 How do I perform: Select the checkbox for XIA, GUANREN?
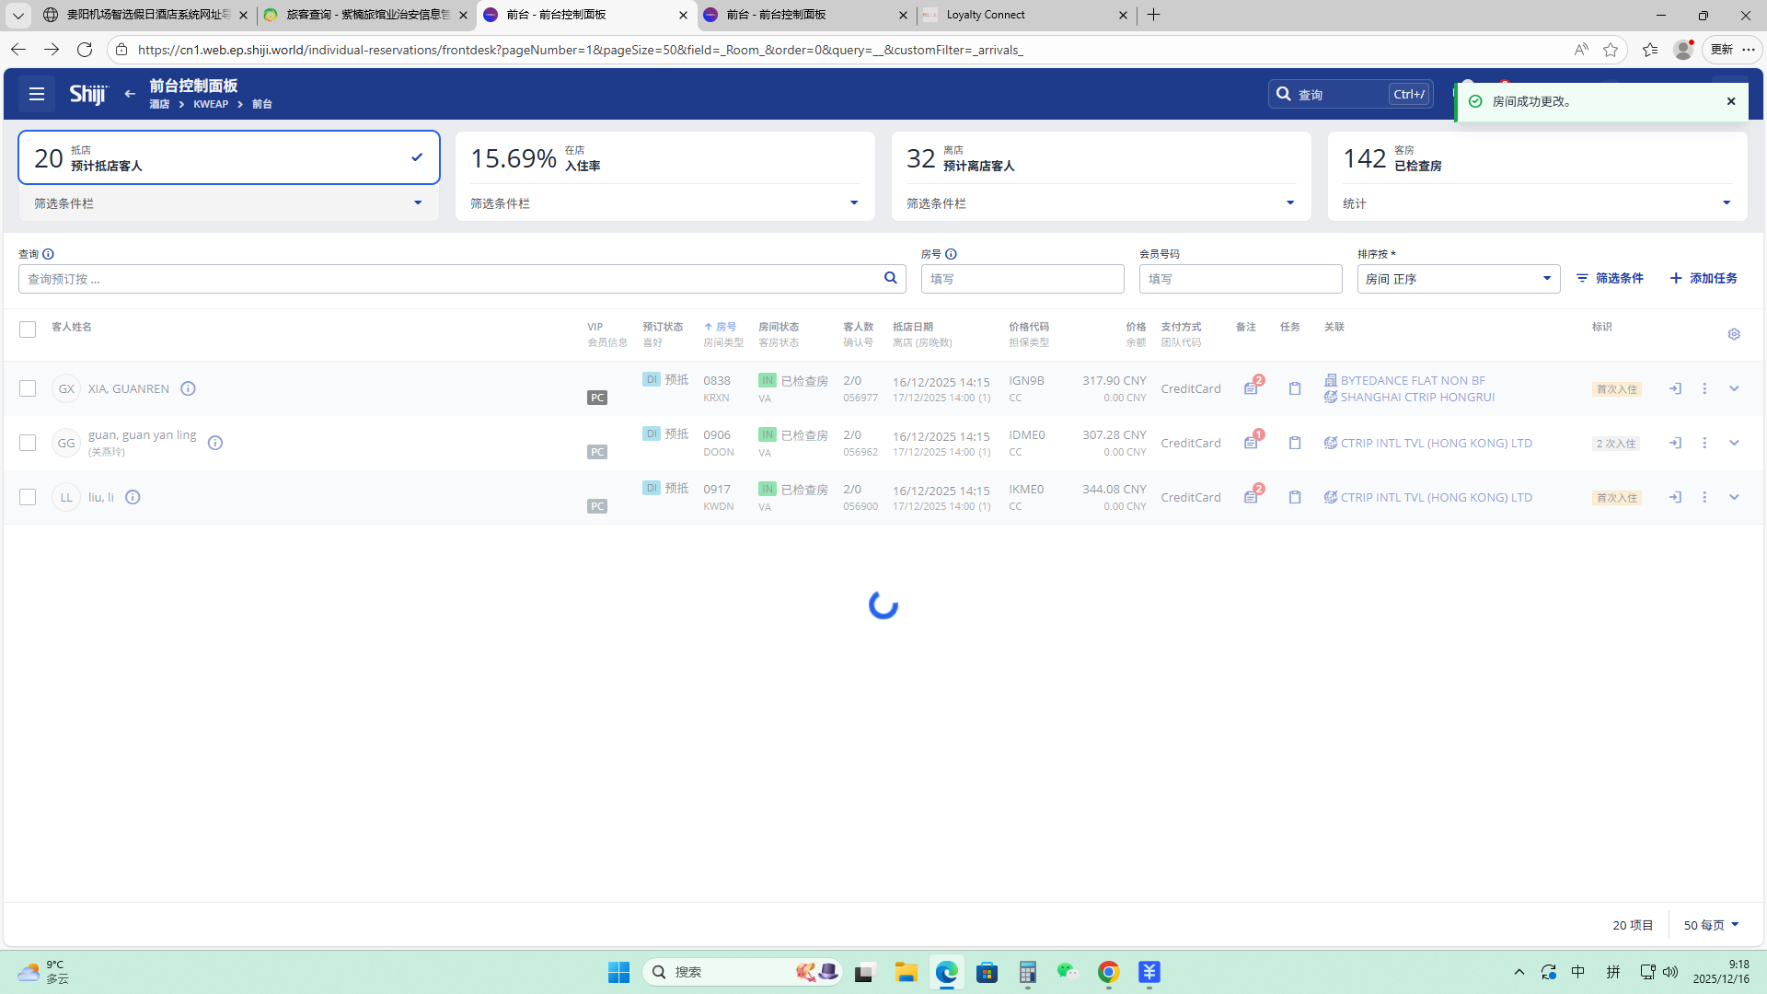(28, 389)
